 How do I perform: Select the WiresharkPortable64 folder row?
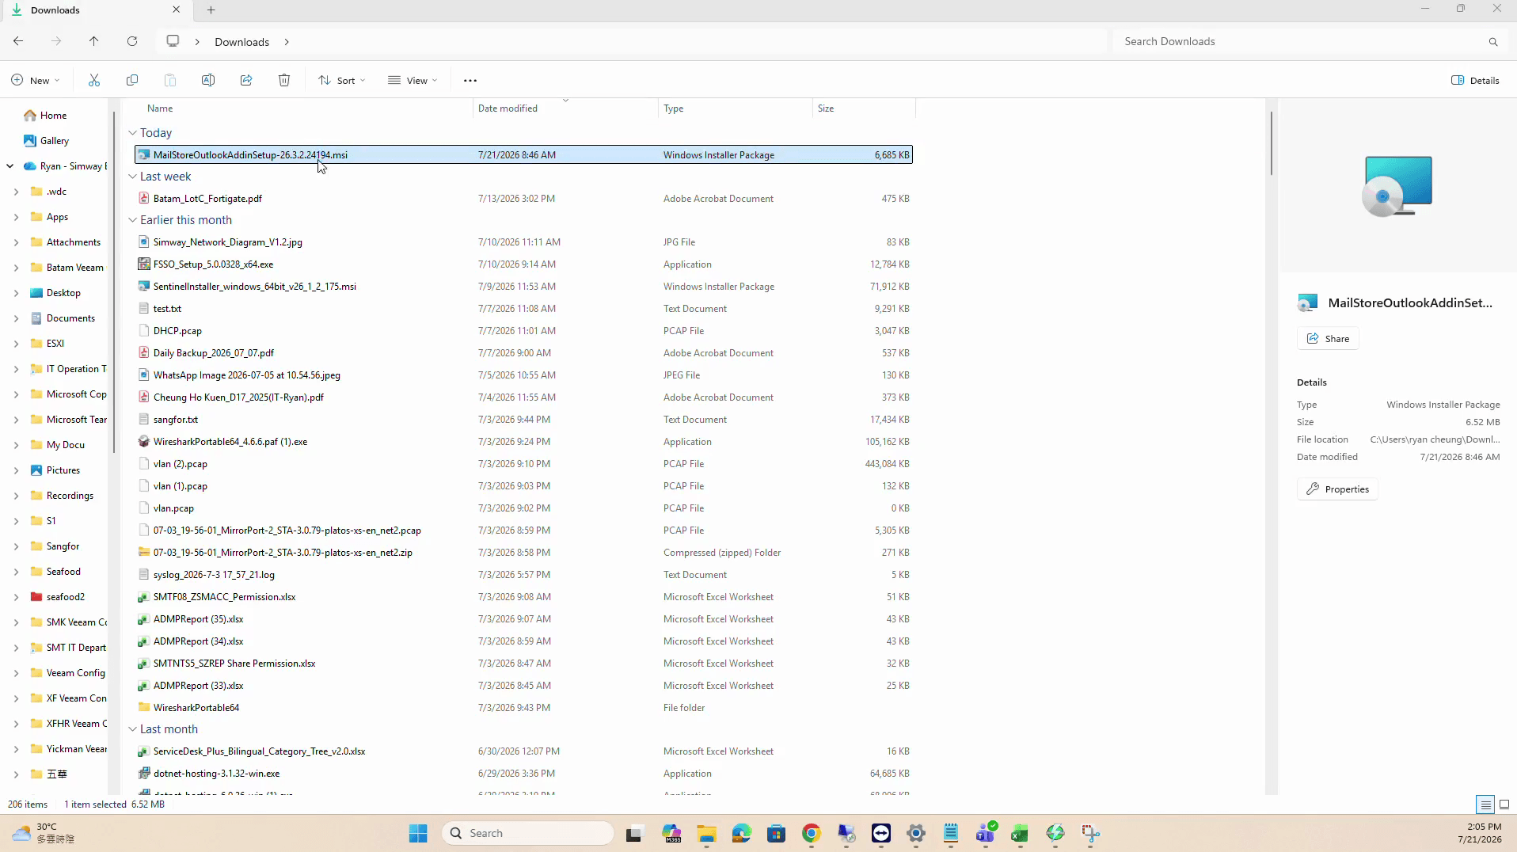[523, 708]
